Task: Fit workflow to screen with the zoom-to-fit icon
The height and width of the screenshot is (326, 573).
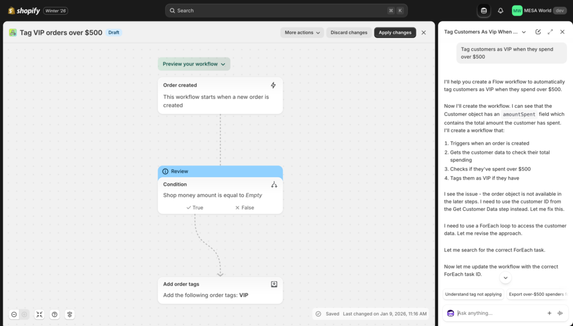Action: click(39, 314)
